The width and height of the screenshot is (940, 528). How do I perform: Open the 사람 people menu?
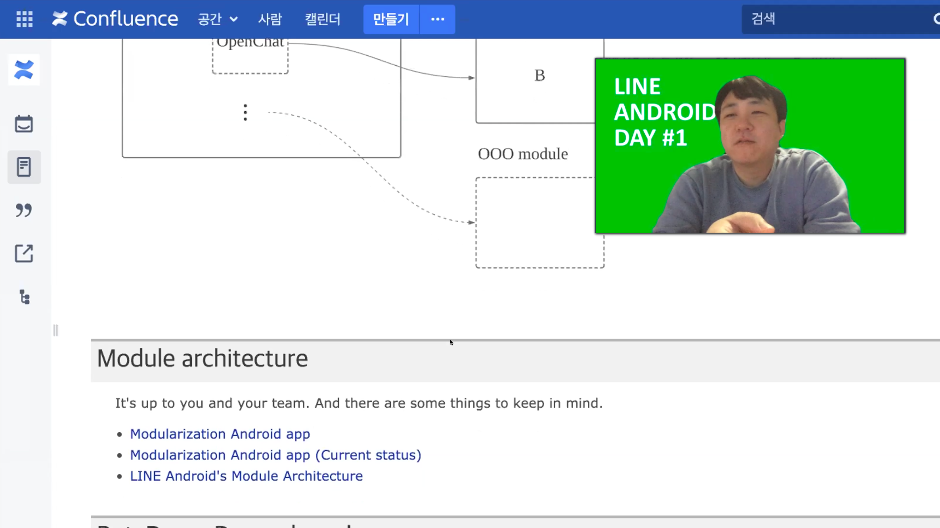[x=270, y=19]
